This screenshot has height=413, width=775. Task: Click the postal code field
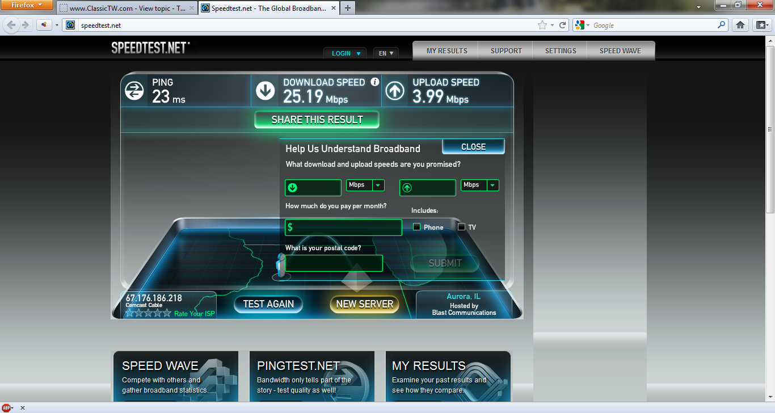tap(334, 263)
